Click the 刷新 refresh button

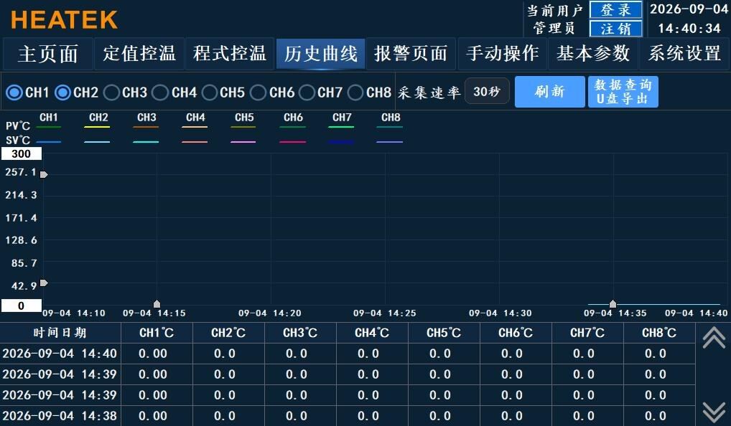click(549, 92)
